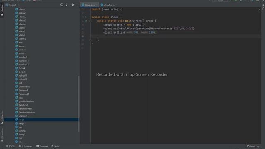
Task: Click the collapse all icon in Project panel
Action: pyautogui.click(x=67, y=5)
